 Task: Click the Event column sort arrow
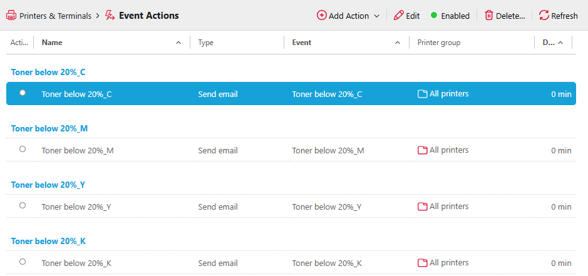point(398,43)
